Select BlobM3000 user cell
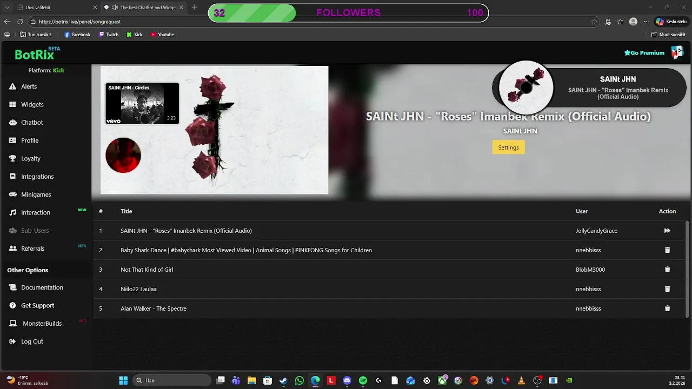692x389 pixels. click(x=590, y=270)
